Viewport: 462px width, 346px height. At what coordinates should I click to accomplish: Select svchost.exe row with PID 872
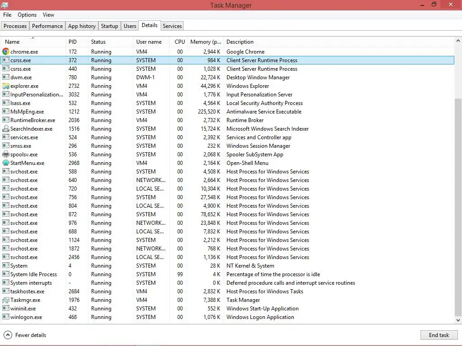[227, 214]
